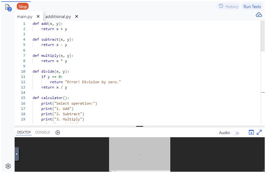Click on 'return x - y' line
Image resolution: width=266 pixels, height=172 pixels.
pos(54,45)
